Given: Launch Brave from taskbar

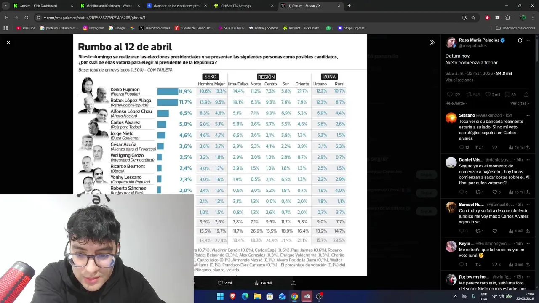Looking at the screenshot, I should pyautogui.click(x=233, y=296).
